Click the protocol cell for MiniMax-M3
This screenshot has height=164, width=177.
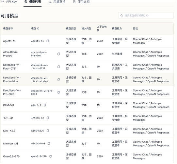151,143
